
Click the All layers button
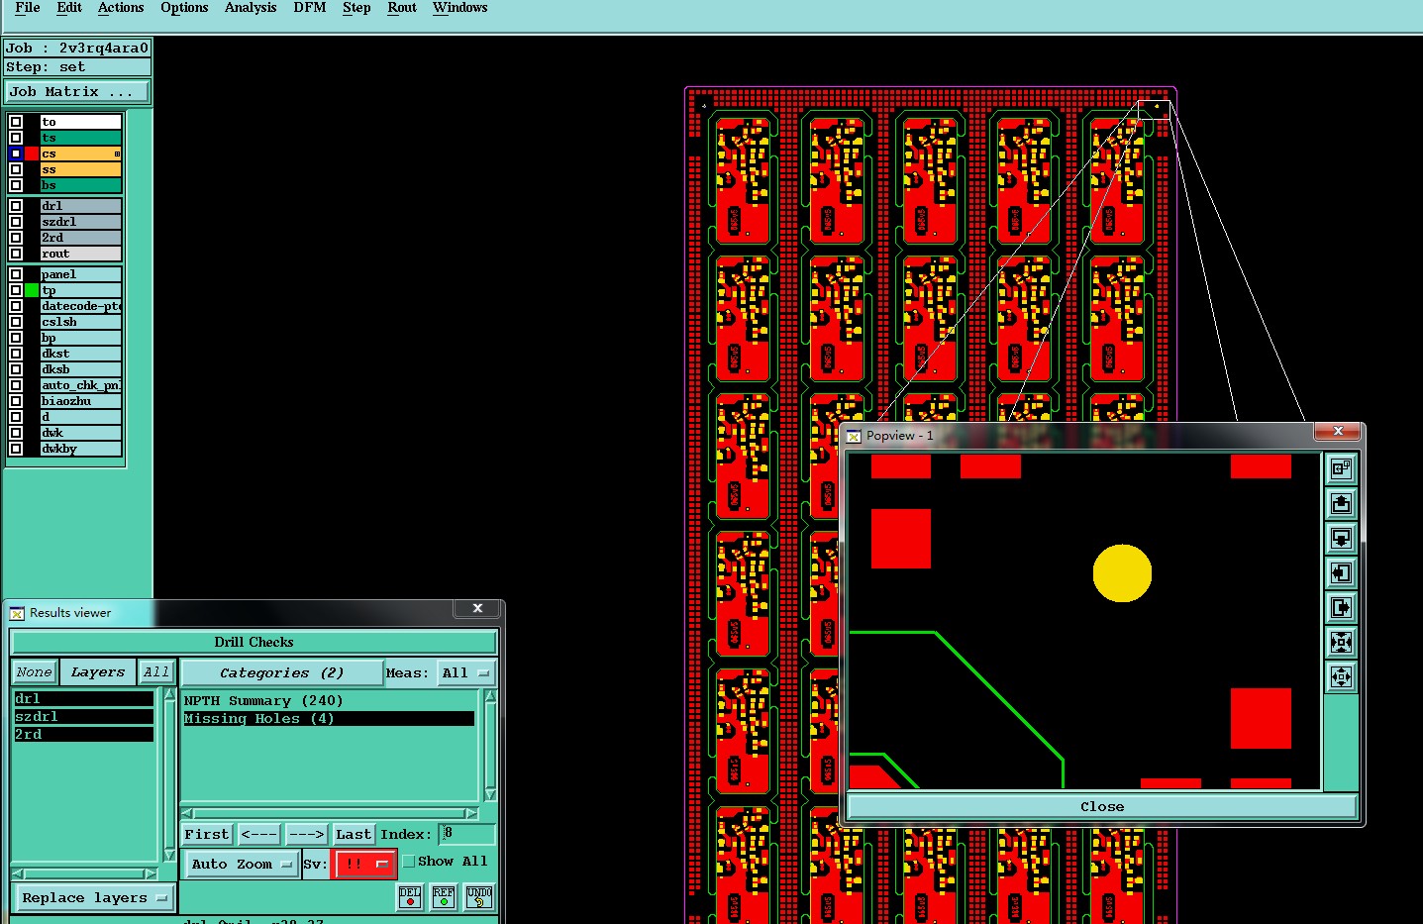(156, 672)
